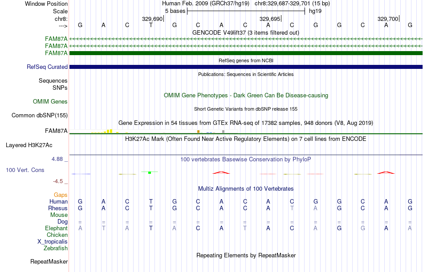Screen dimensions: 423x272
Task: Click the faded A base in the Rhesus row
Action: click(315, 208)
